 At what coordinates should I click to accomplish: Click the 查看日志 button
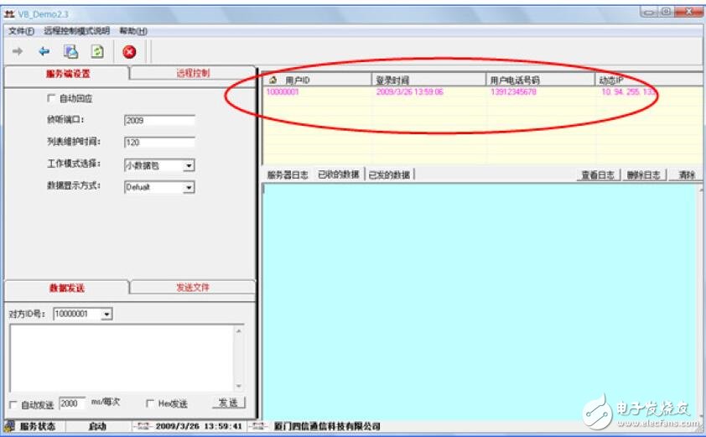598,174
